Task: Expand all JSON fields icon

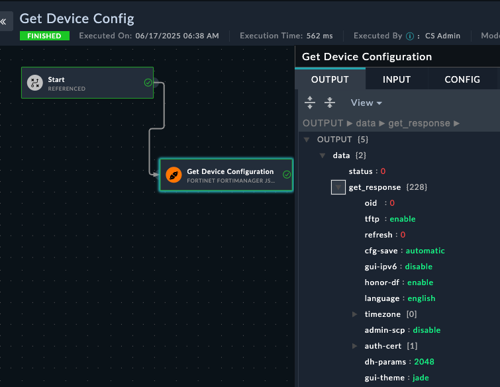Action: pos(310,103)
